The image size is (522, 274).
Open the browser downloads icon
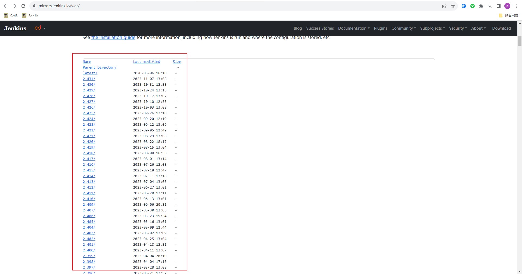pyautogui.click(x=490, y=6)
